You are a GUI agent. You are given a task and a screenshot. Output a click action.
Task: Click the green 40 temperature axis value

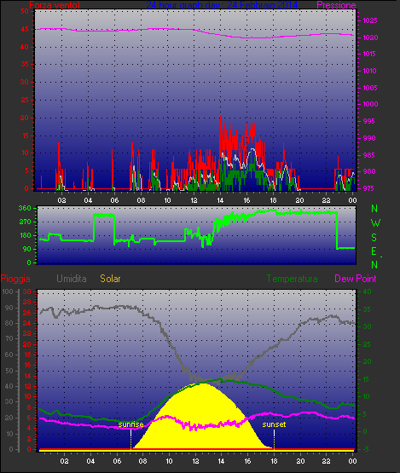[367, 291]
